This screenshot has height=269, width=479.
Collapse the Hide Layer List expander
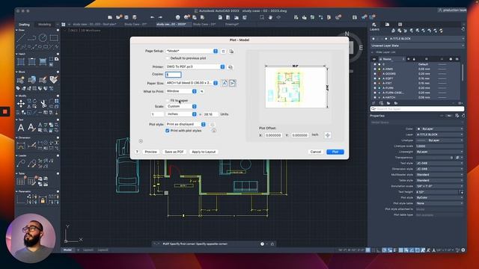(x=372, y=52)
